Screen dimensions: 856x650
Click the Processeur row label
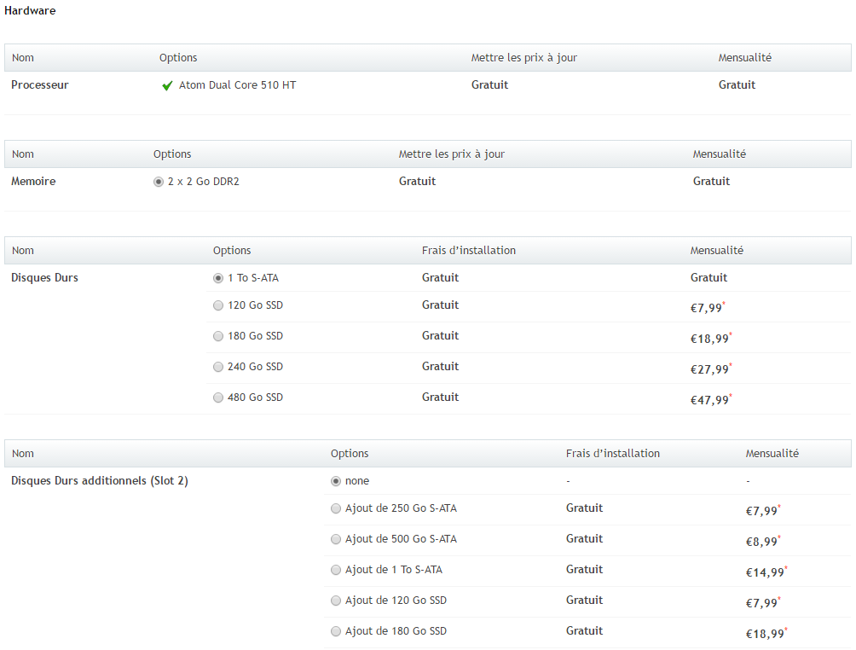[40, 85]
